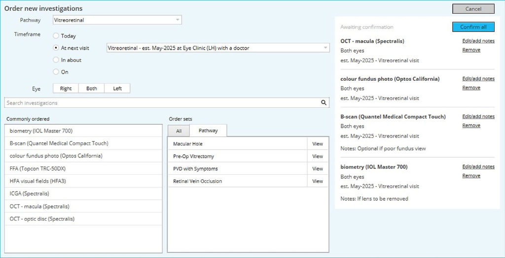This screenshot has height=258, width=505.
Task: Select Right eye option
Action: tap(66, 89)
